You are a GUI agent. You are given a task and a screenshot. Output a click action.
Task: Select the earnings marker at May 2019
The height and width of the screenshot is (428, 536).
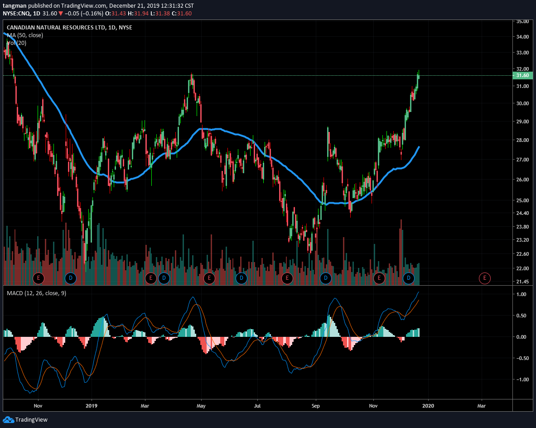pos(209,278)
